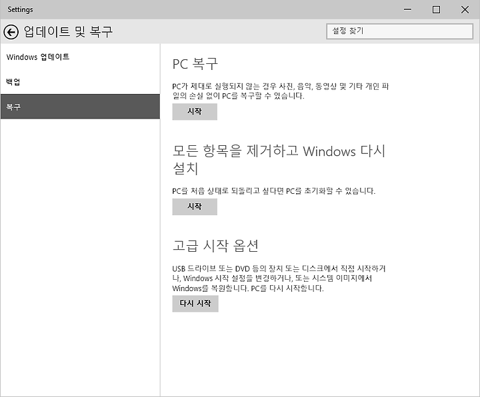Click the Settings title text

coord(20,9)
